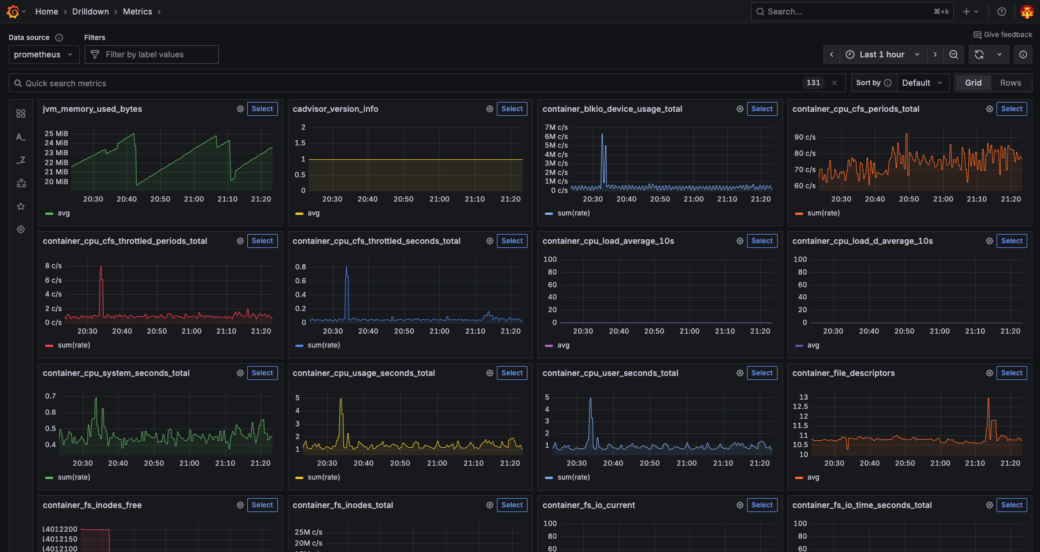Open the all-metrics grid view in the sidebar
This screenshot has width=1040, height=552.
21,114
